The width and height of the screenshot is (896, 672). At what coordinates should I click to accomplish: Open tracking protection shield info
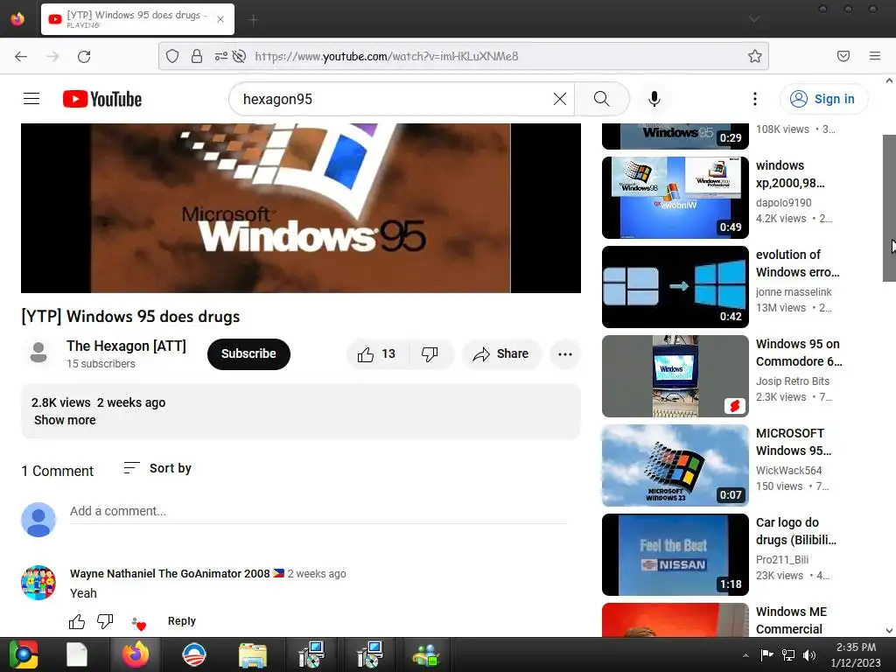pyautogui.click(x=172, y=56)
